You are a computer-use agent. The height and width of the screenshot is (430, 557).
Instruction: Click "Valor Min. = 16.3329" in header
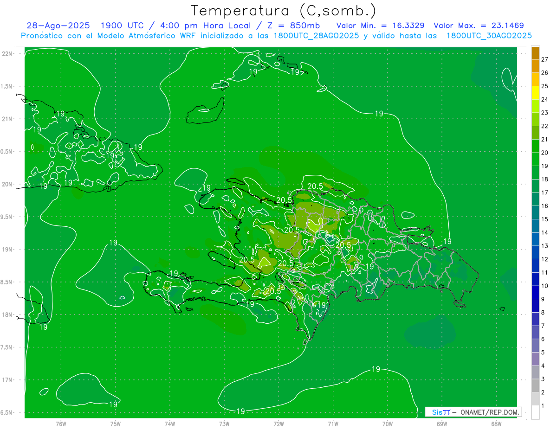point(381,26)
